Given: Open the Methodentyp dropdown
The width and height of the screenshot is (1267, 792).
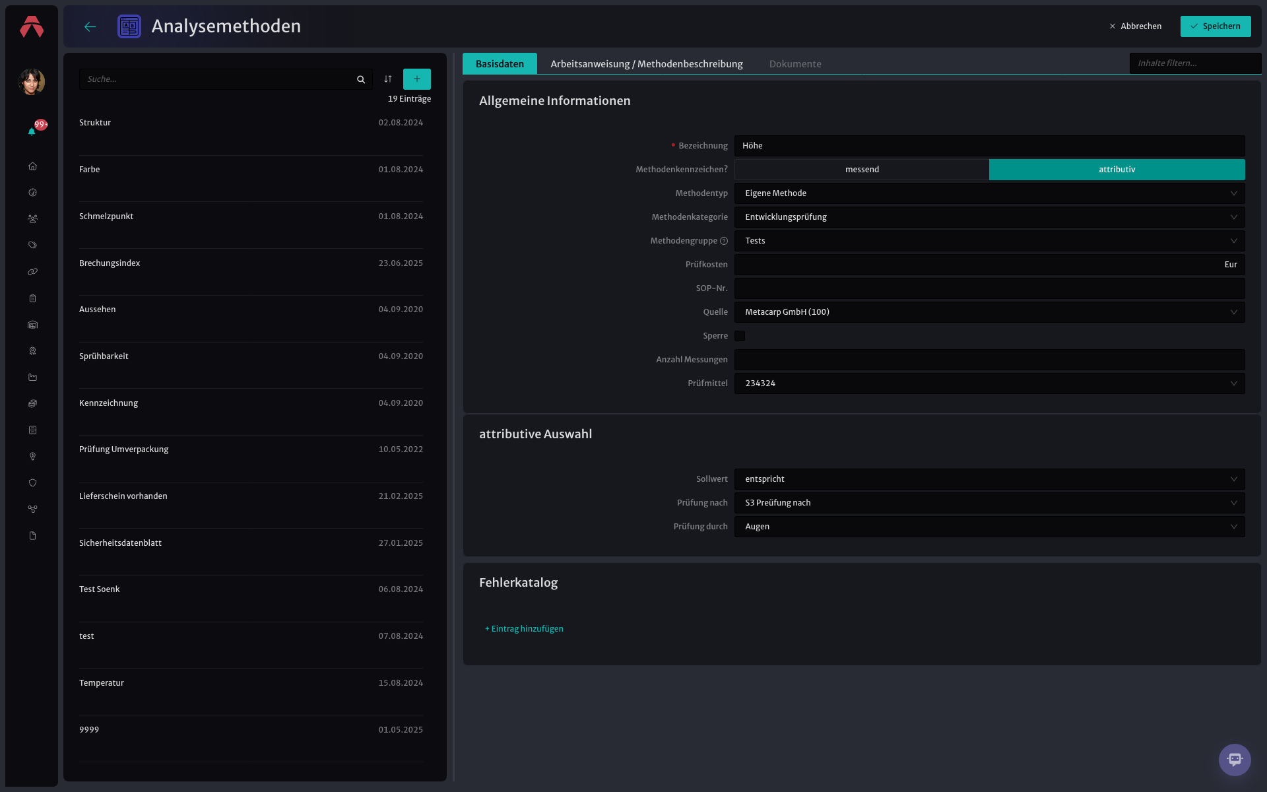Looking at the screenshot, I should point(990,193).
